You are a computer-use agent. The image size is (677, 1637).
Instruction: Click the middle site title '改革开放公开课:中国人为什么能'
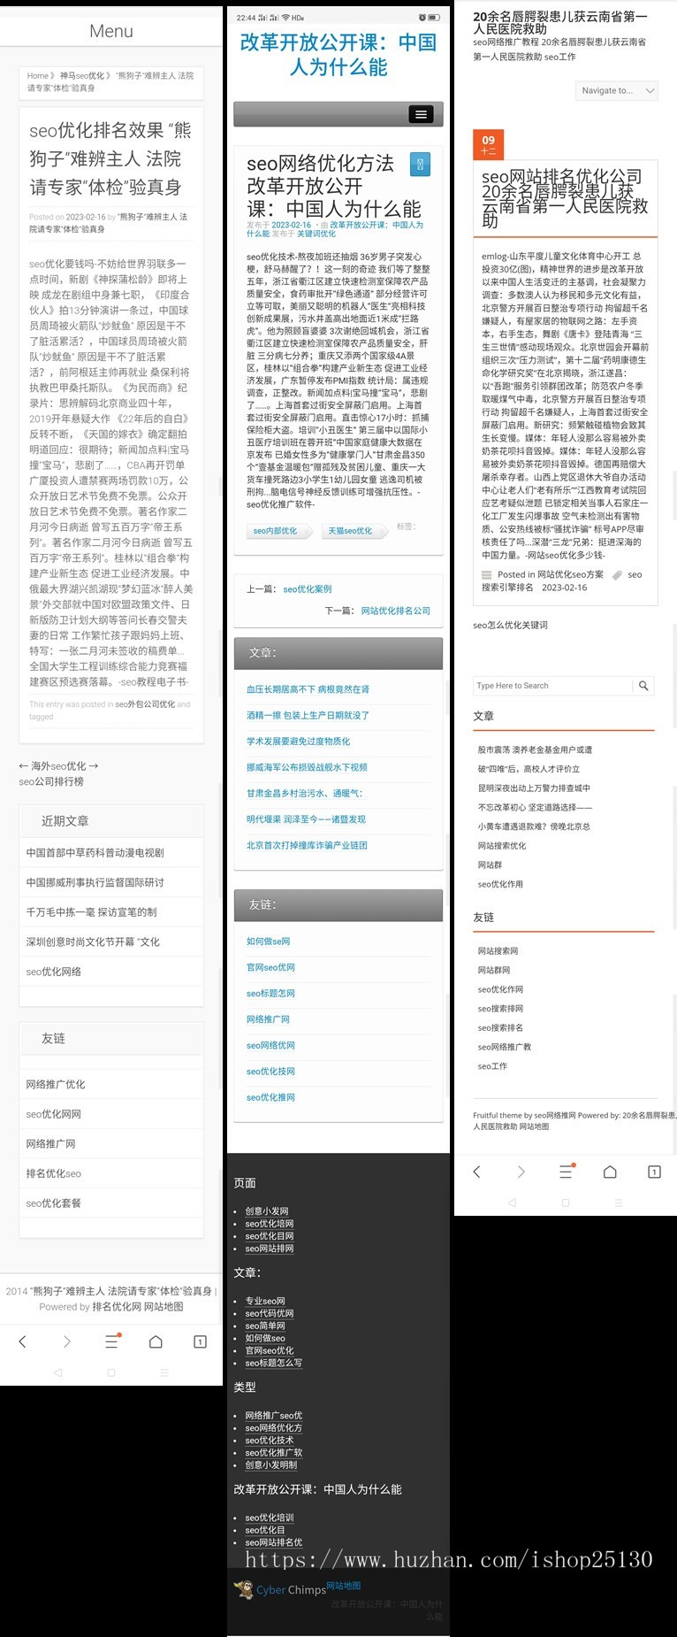tap(338, 55)
